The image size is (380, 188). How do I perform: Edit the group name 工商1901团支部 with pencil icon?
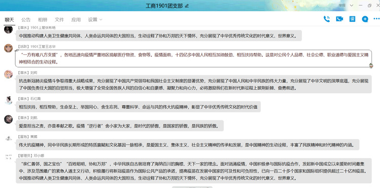(x=187, y=6)
